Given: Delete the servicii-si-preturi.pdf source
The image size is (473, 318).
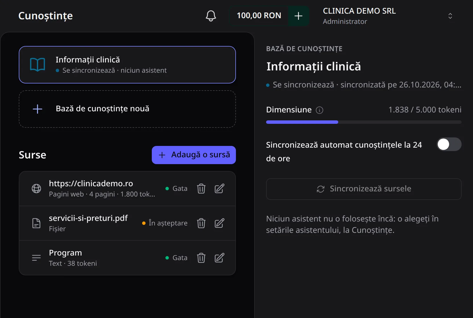Looking at the screenshot, I should point(201,223).
